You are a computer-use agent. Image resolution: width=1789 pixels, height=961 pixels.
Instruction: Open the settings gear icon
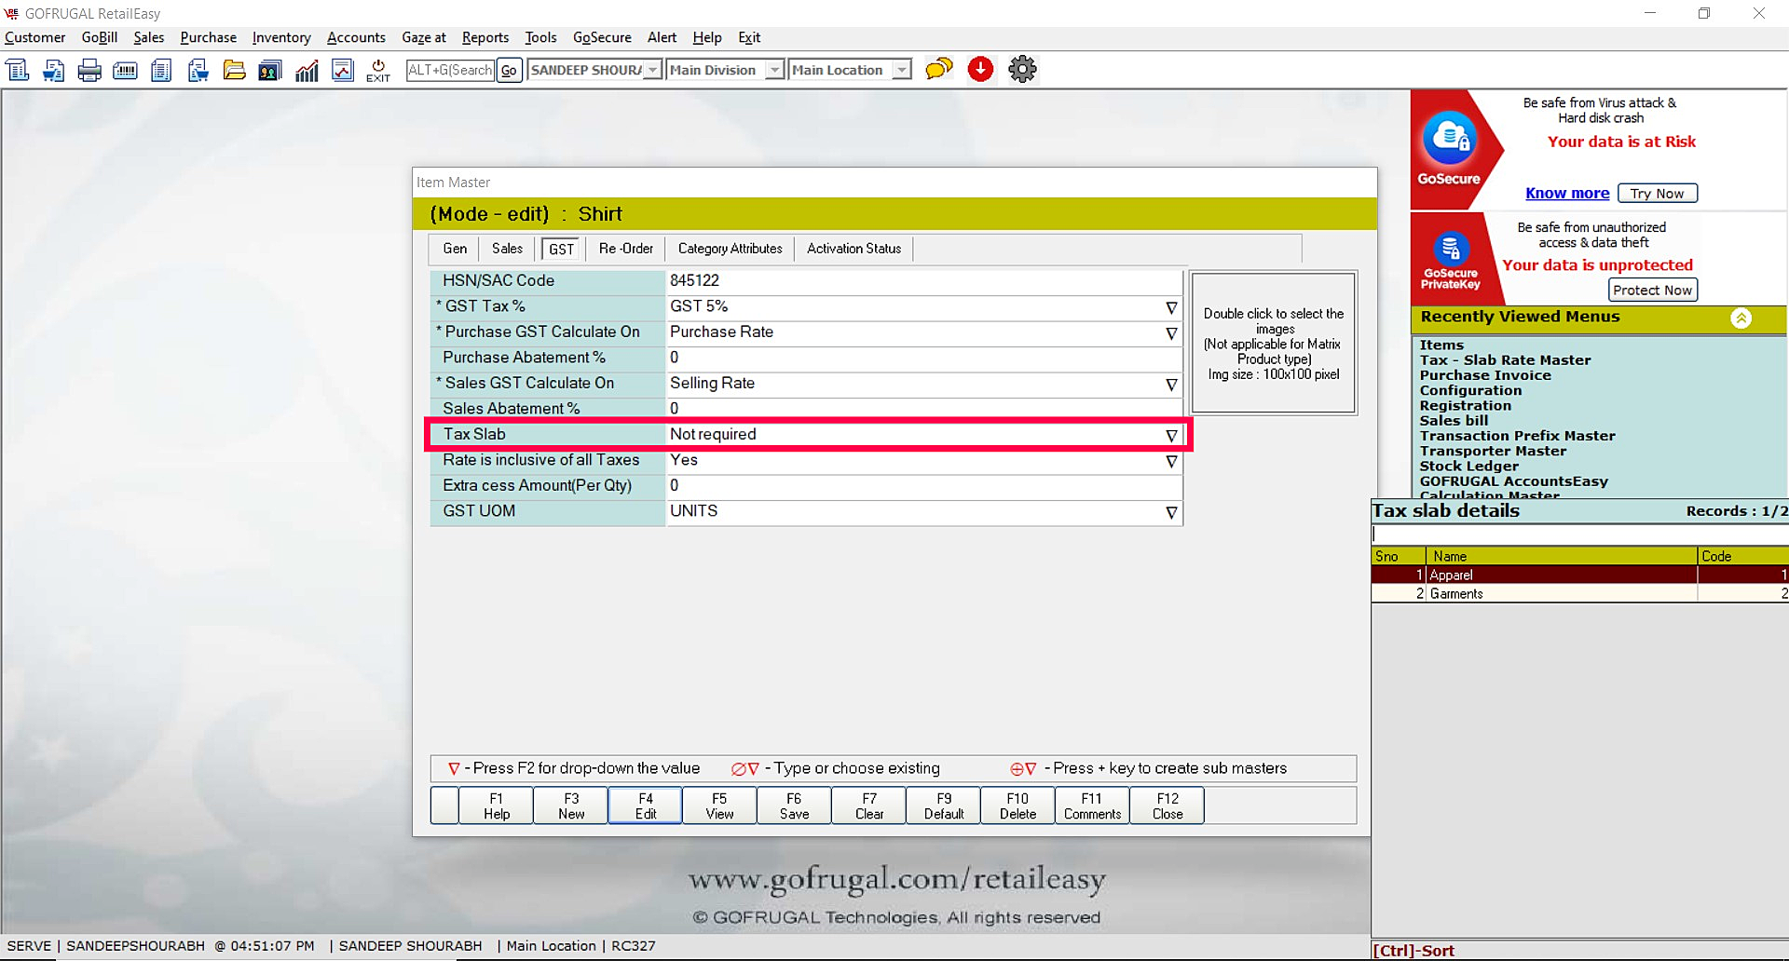pyautogui.click(x=1022, y=69)
